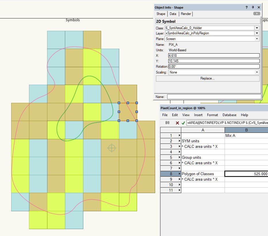This screenshot has height=236, width=268.
Task: Open the Class dropdown list
Action: pyautogui.click(x=257, y=28)
